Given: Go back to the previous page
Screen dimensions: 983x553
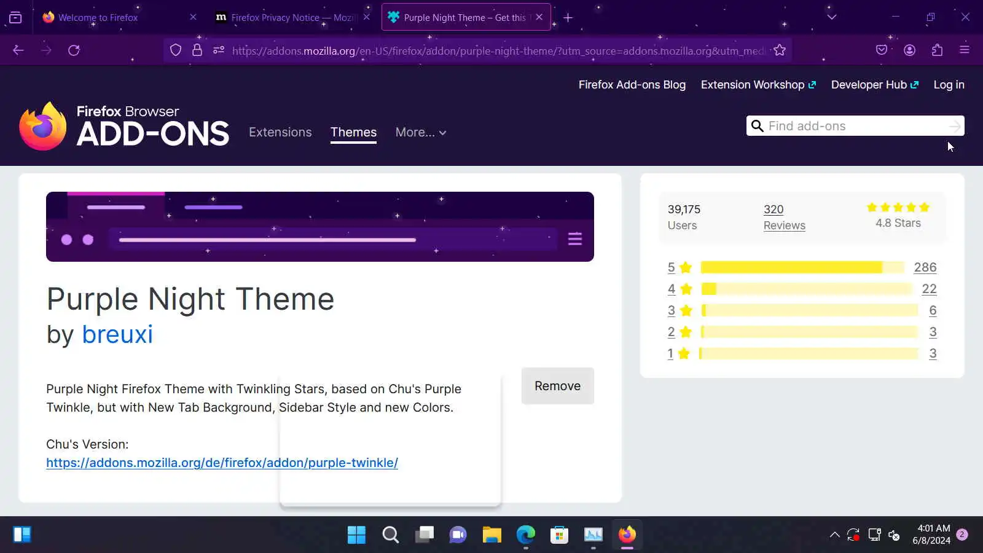Looking at the screenshot, I should point(18,50).
